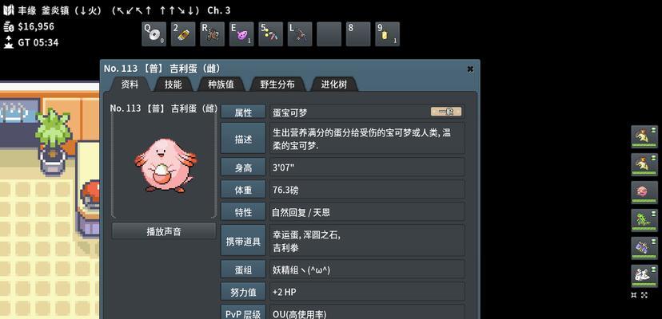This screenshot has width=662, height=319.
Task: Click empty hotbar slot 8
Action: point(358,34)
